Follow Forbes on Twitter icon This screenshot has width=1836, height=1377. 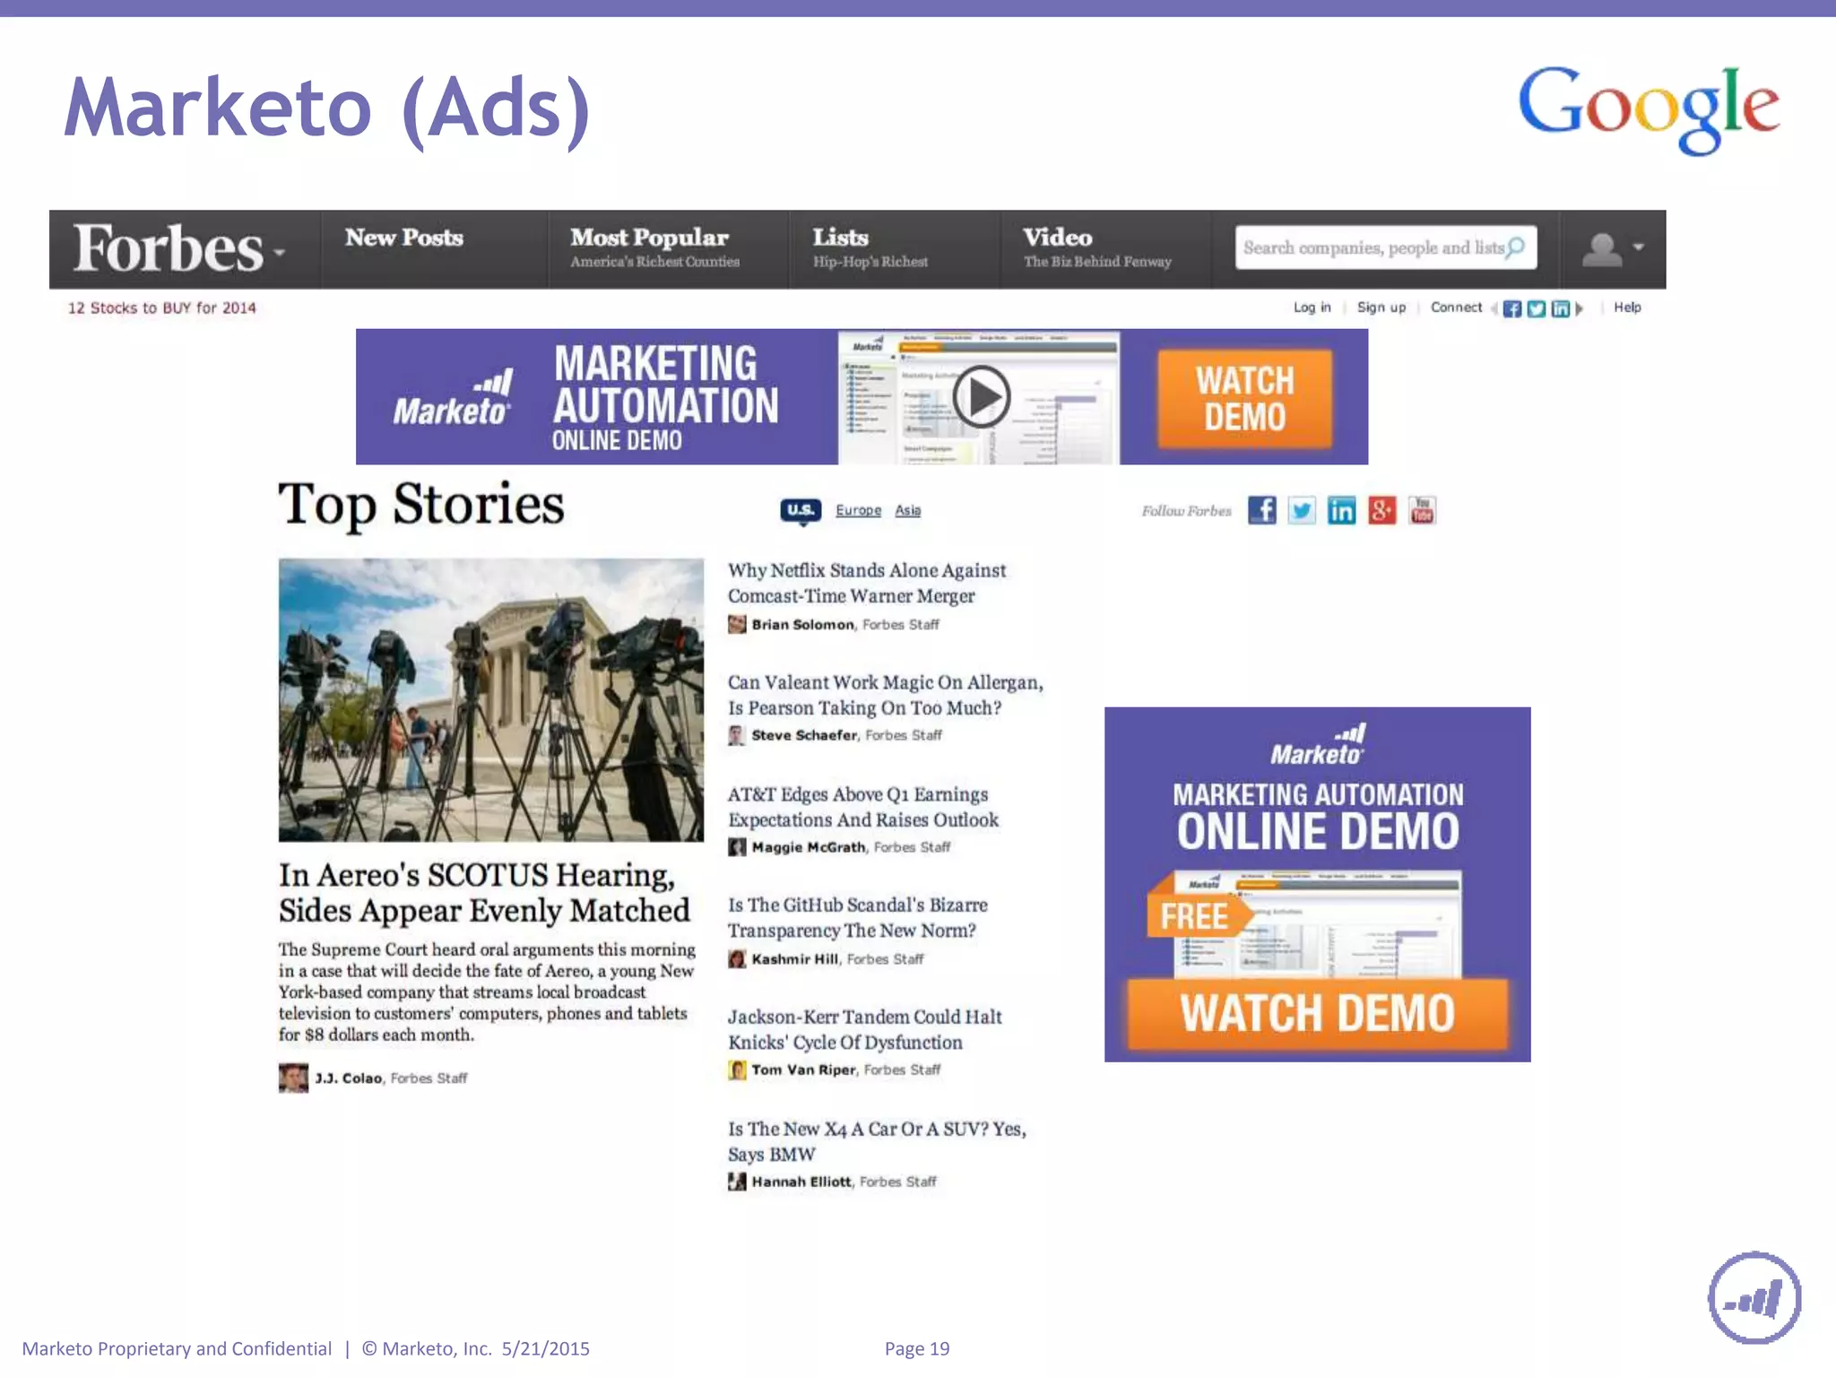pos(1302,510)
